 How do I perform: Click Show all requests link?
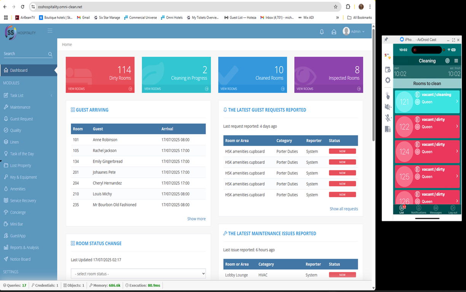[x=344, y=209]
